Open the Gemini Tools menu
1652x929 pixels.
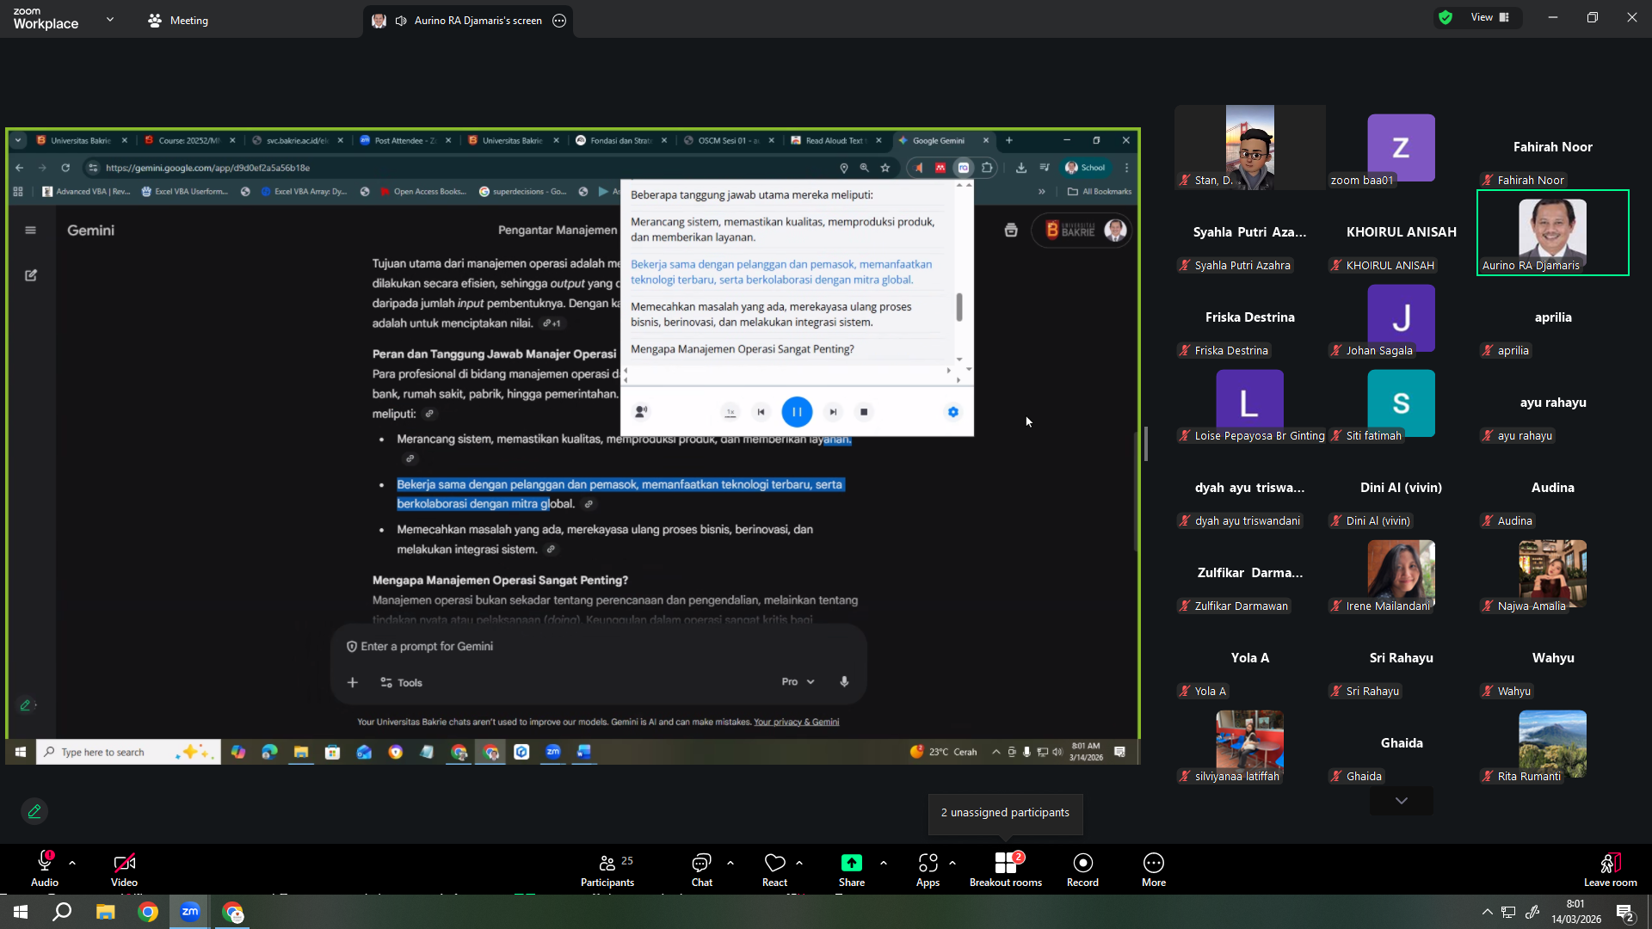pos(401,682)
